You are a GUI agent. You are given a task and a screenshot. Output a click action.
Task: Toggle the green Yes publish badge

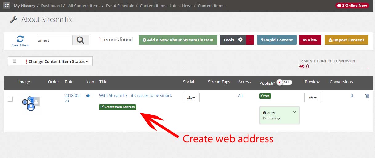click(x=265, y=96)
